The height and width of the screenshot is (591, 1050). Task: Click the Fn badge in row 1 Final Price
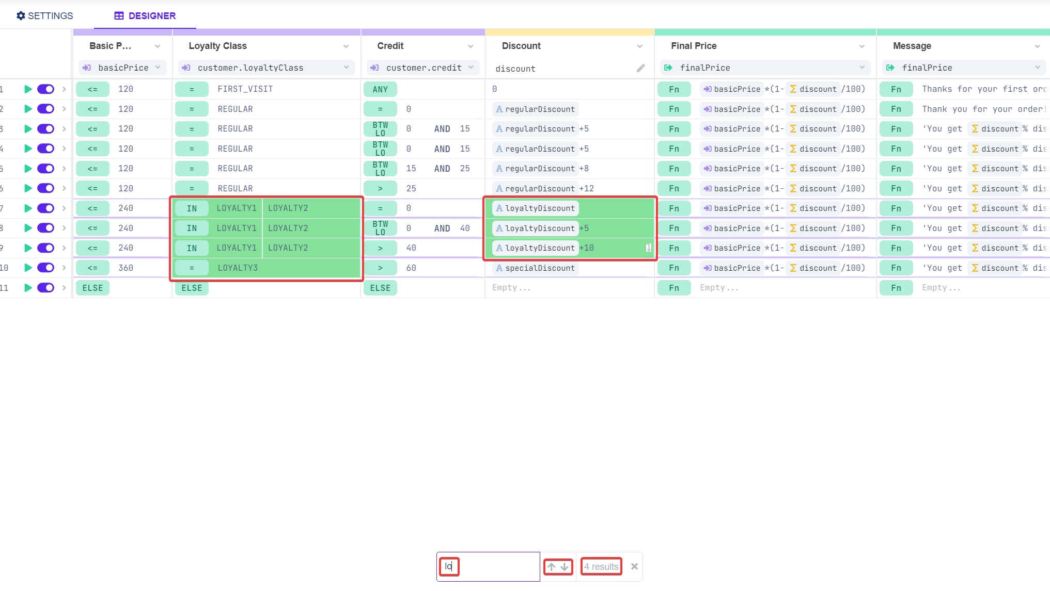[673, 89]
